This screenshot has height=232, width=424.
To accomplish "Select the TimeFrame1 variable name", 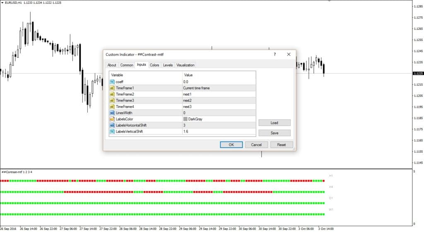I will [125, 88].
